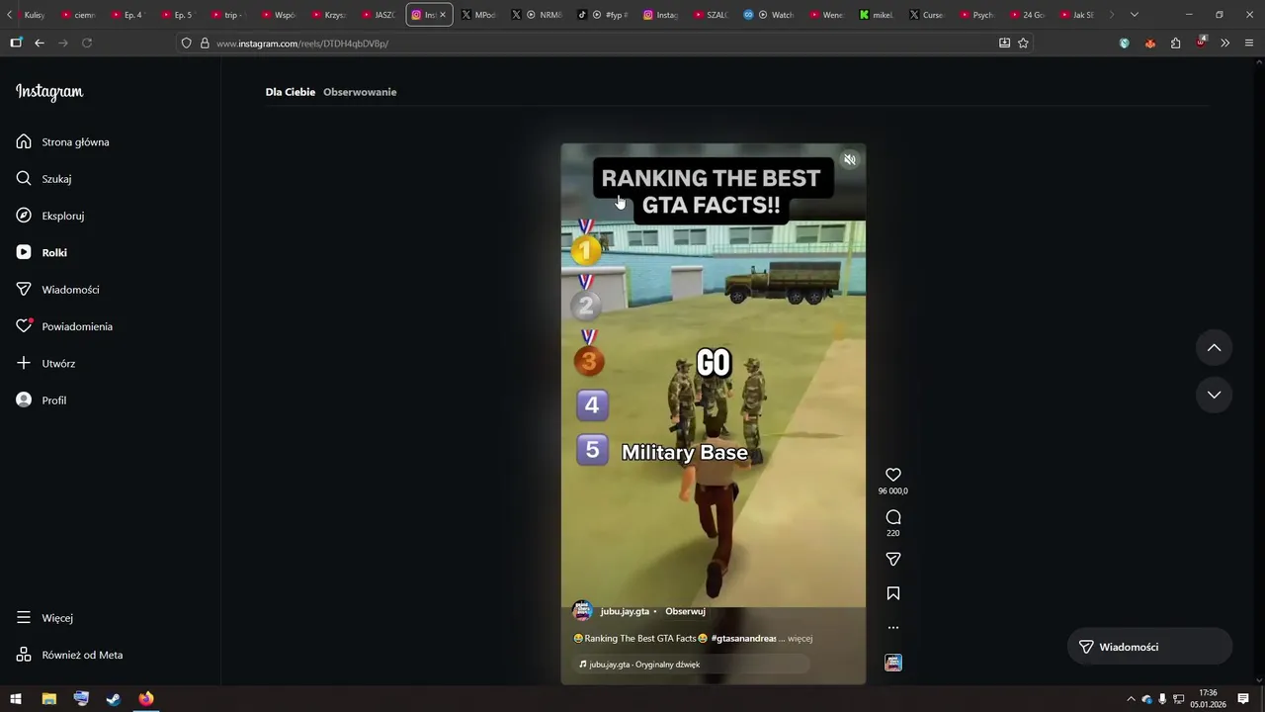
Task: Switch to the Obserwowanie tab
Action: (360, 92)
